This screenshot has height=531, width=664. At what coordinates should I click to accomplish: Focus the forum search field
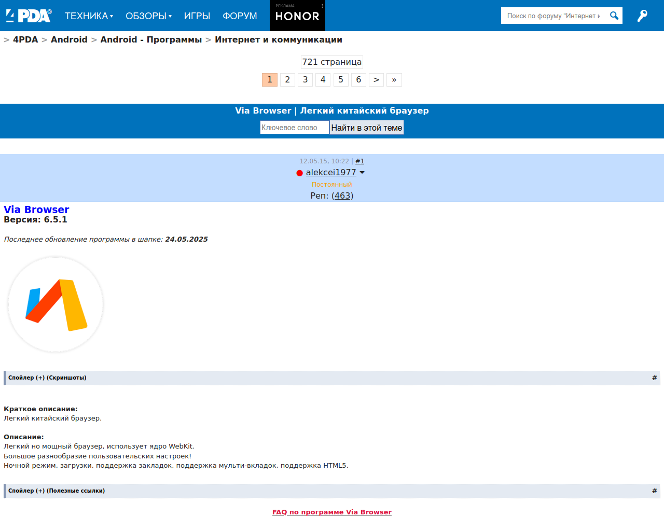tap(554, 16)
